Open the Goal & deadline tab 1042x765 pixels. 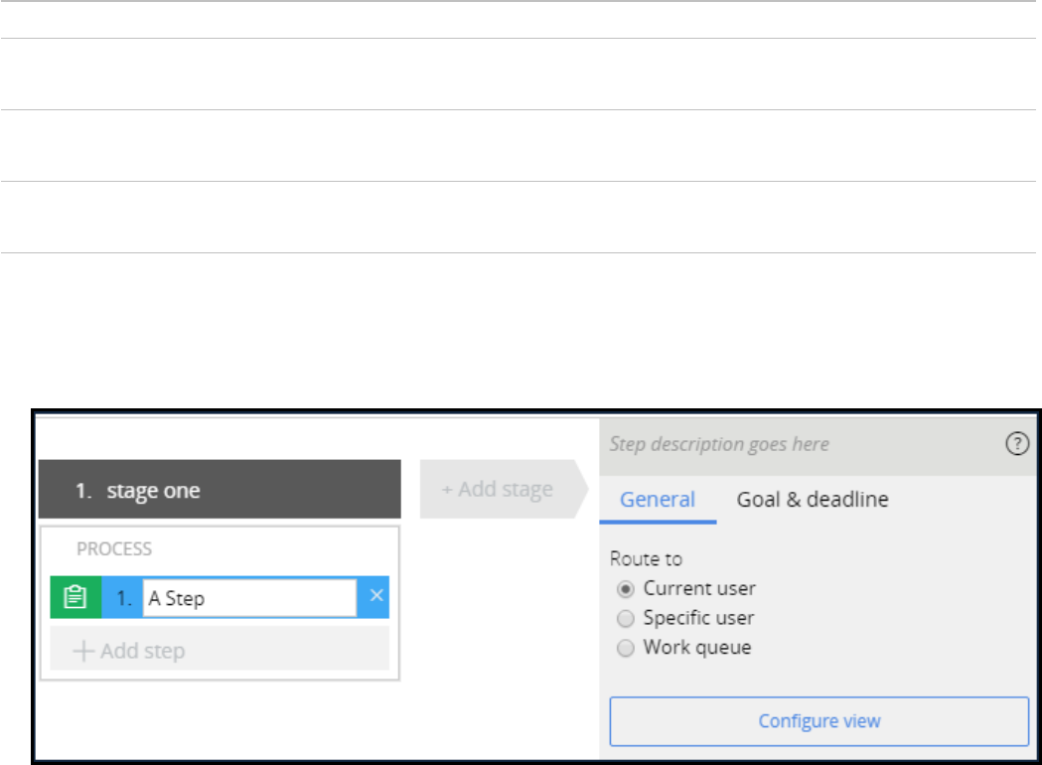813,500
